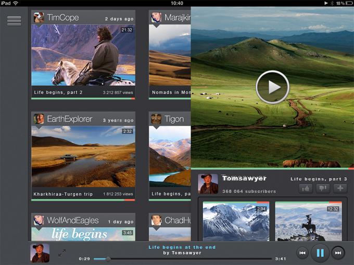Select 'Life begins, part 2' title
This screenshot has width=354, height=265.
coord(58,92)
